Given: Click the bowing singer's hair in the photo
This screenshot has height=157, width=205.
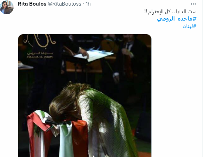Looking at the screenshot, I should pyautogui.click(x=67, y=101).
